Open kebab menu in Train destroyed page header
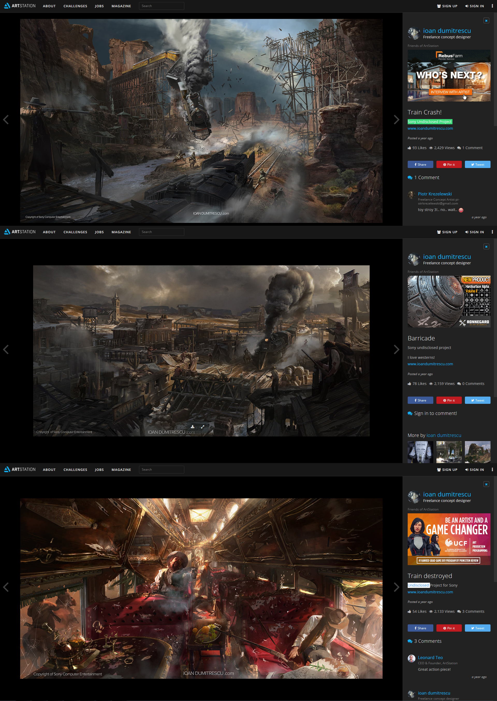Screen dimensions: 497x701 click(492, 469)
